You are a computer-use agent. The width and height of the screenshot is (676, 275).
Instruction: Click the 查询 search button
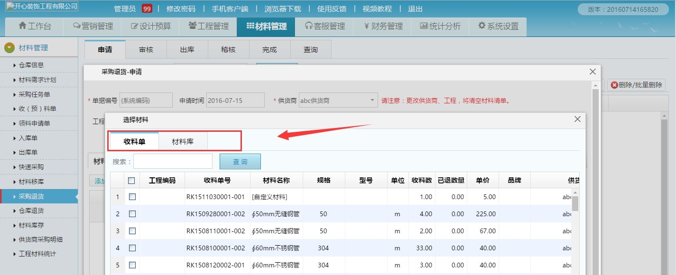click(240, 161)
